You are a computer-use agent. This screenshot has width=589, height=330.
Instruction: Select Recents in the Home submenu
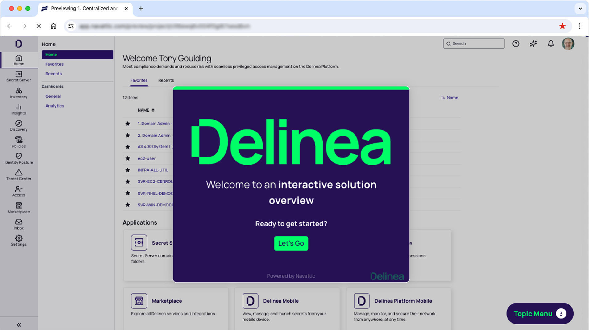pyautogui.click(x=53, y=74)
